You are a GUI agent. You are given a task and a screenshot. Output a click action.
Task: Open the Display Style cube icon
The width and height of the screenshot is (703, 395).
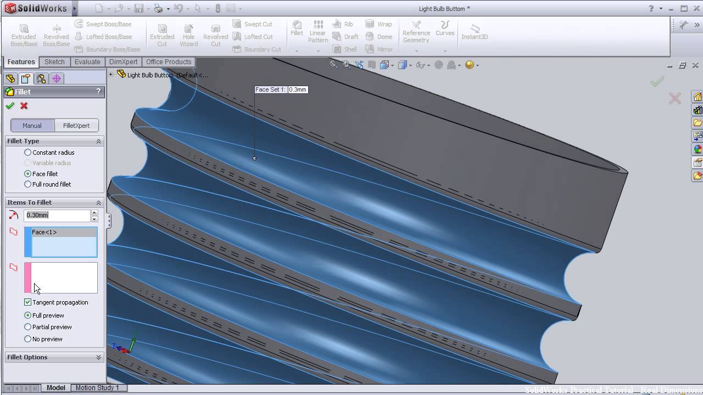click(x=403, y=65)
